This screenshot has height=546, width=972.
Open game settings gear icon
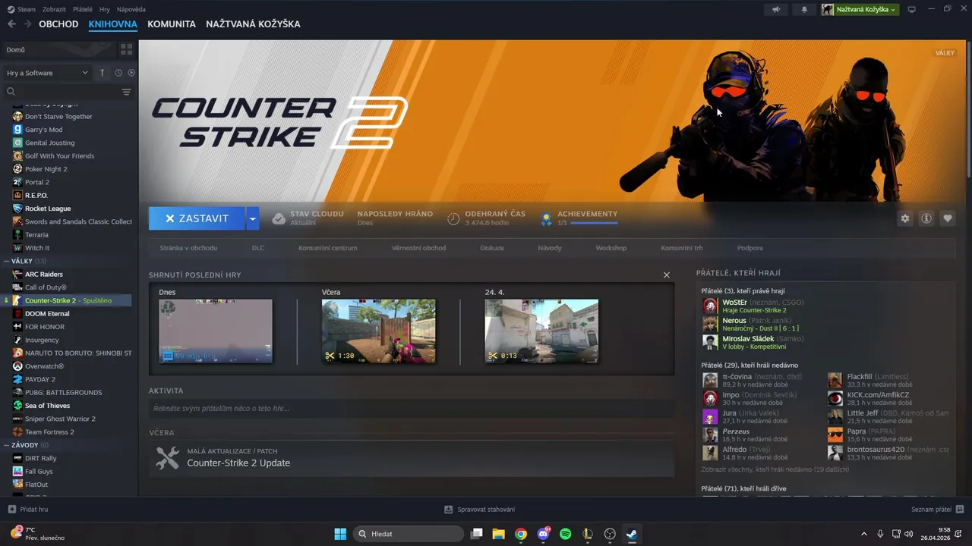click(905, 218)
